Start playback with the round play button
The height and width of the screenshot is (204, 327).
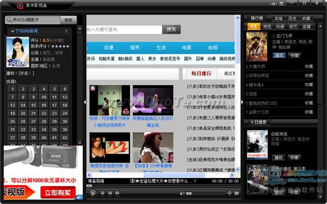pyautogui.click(x=93, y=193)
